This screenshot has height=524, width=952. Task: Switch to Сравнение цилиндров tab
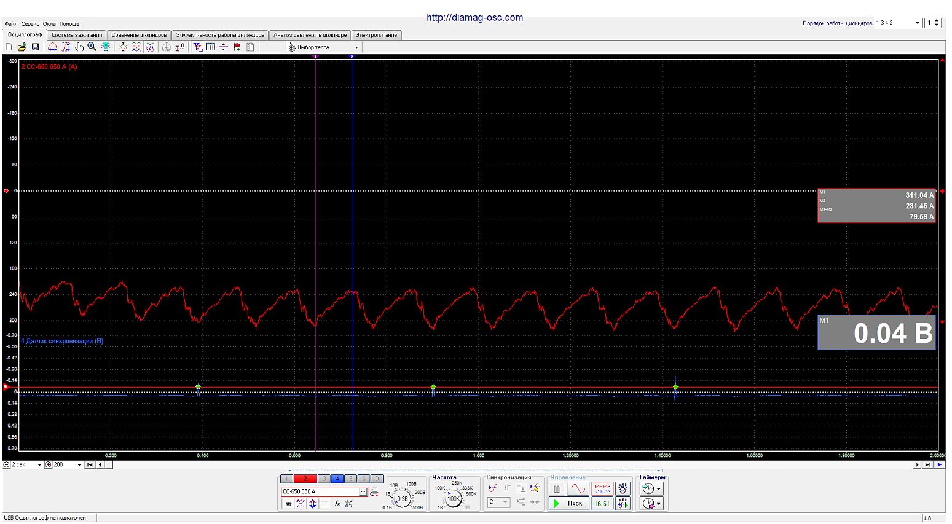coord(139,35)
